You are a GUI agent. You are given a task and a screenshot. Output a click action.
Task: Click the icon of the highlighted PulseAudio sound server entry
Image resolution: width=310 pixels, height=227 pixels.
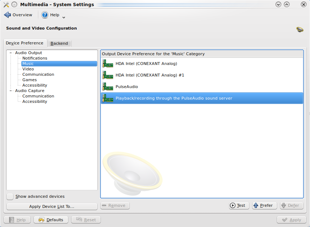coord(108,98)
